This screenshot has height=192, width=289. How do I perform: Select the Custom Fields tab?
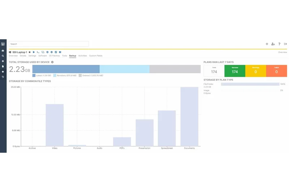(x=96, y=56)
